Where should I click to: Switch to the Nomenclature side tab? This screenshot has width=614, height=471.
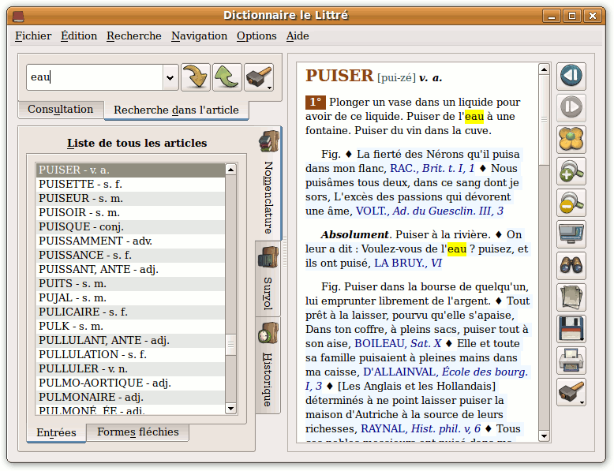268,184
